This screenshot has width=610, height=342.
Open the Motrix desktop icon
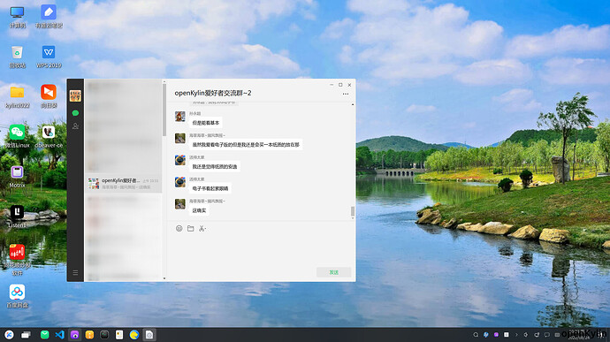click(x=17, y=177)
